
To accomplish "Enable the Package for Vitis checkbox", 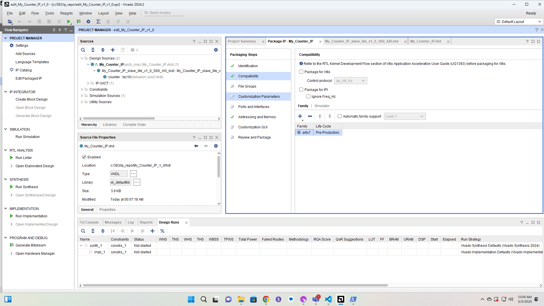I will [301, 72].
